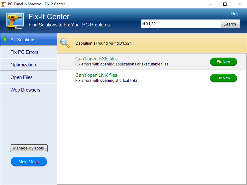Select the EXE description about executable files

(x=122, y=64)
